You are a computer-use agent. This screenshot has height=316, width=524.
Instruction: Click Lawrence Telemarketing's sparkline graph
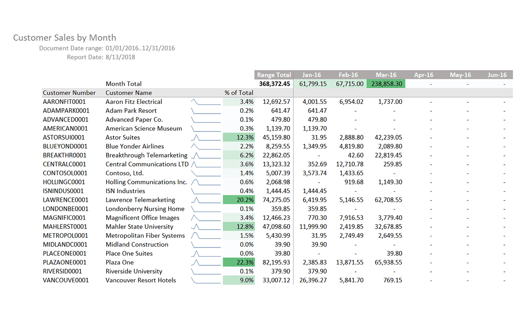point(205,200)
